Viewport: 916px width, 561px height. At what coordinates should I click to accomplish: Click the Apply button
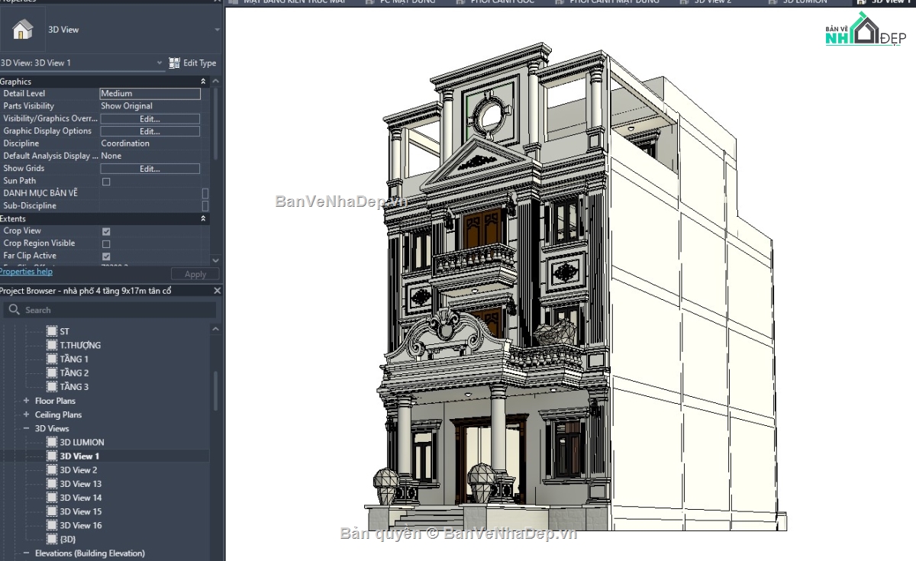point(195,274)
